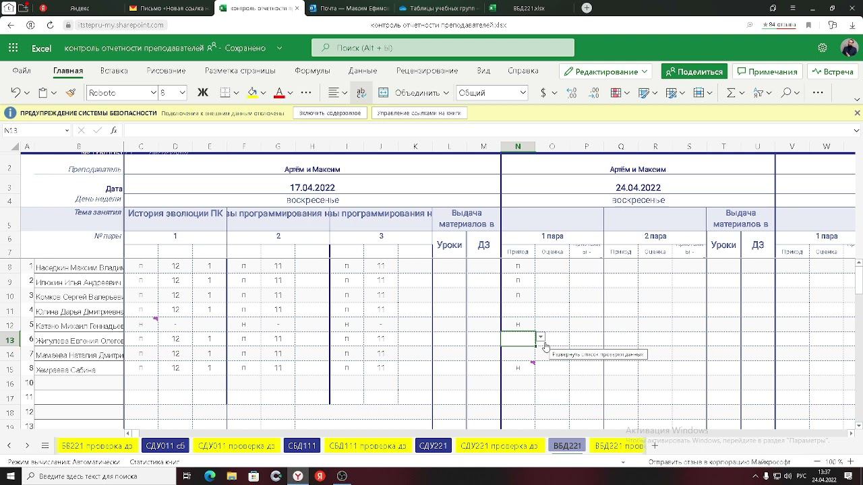The width and height of the screenshot is (863, 485).
Task: Open the ribbon overflow ellipsis at far right
Action: click(x=818, y=93)
